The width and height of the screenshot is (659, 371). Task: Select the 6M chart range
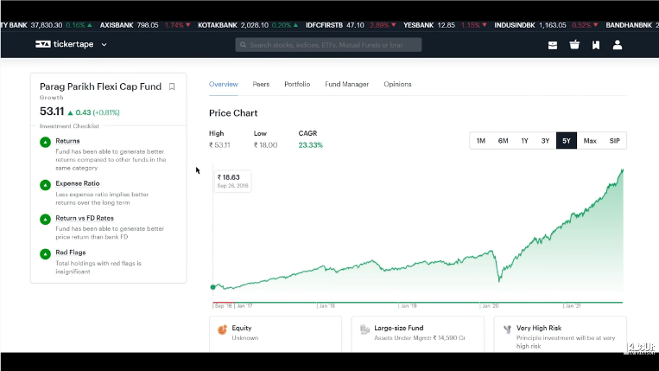pos(503,140)
